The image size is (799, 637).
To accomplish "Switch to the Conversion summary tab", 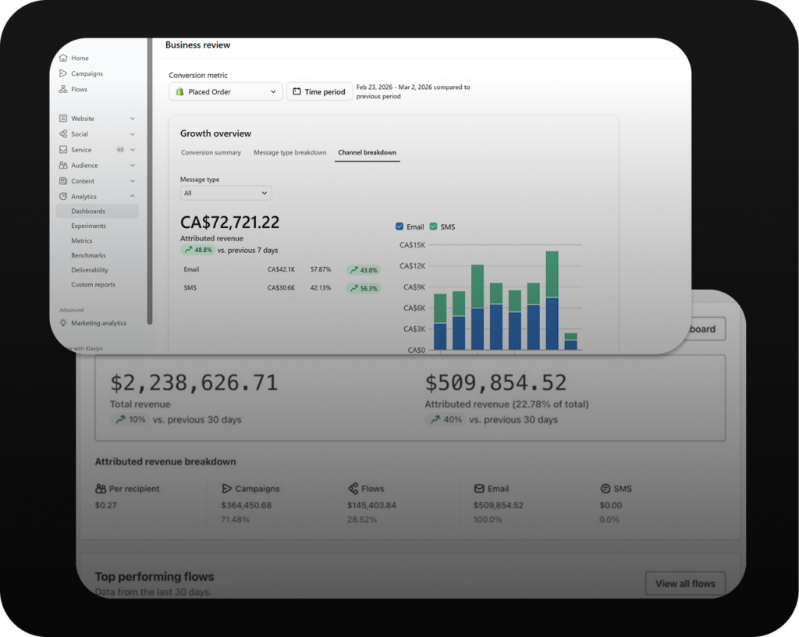I will [211, 153].
